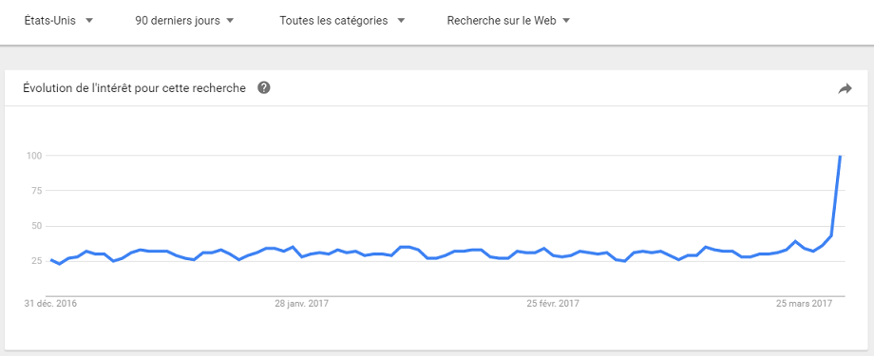Open the États-Unis region dropdown
Image resolution: width=874 pixels, height=356 pixels.
59,21
